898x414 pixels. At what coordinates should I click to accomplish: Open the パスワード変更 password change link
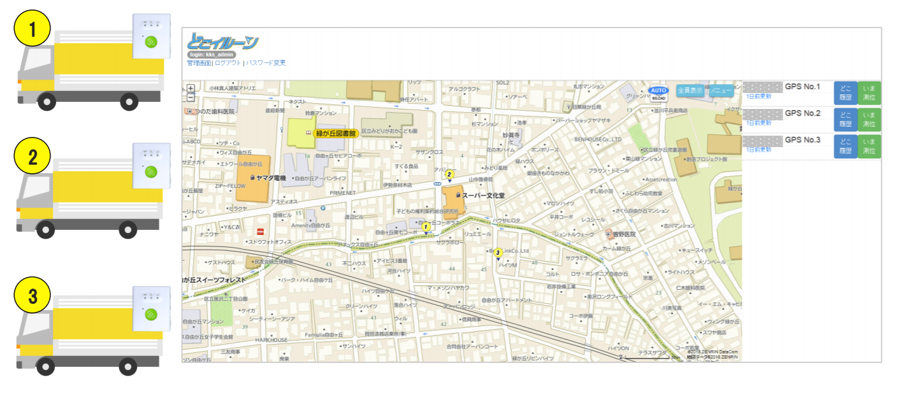pyautogui.click(x=266, y=63)
